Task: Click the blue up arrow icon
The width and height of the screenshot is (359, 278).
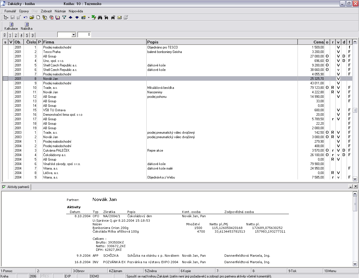Action: point(70,18)
